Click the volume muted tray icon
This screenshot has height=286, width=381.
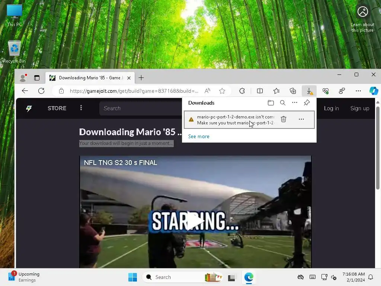pos(334,277)
